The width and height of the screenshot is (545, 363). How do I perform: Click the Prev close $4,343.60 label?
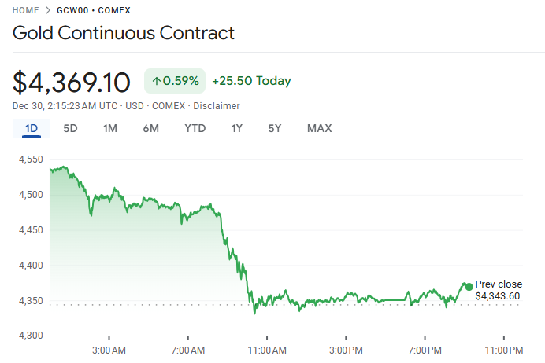point(498,290)
